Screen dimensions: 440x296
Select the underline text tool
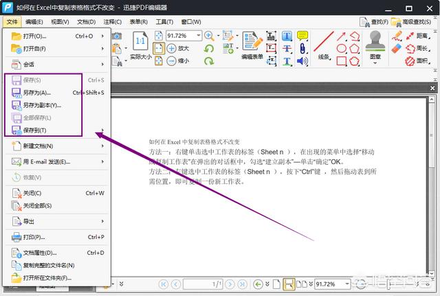click(x=287, y=61)
